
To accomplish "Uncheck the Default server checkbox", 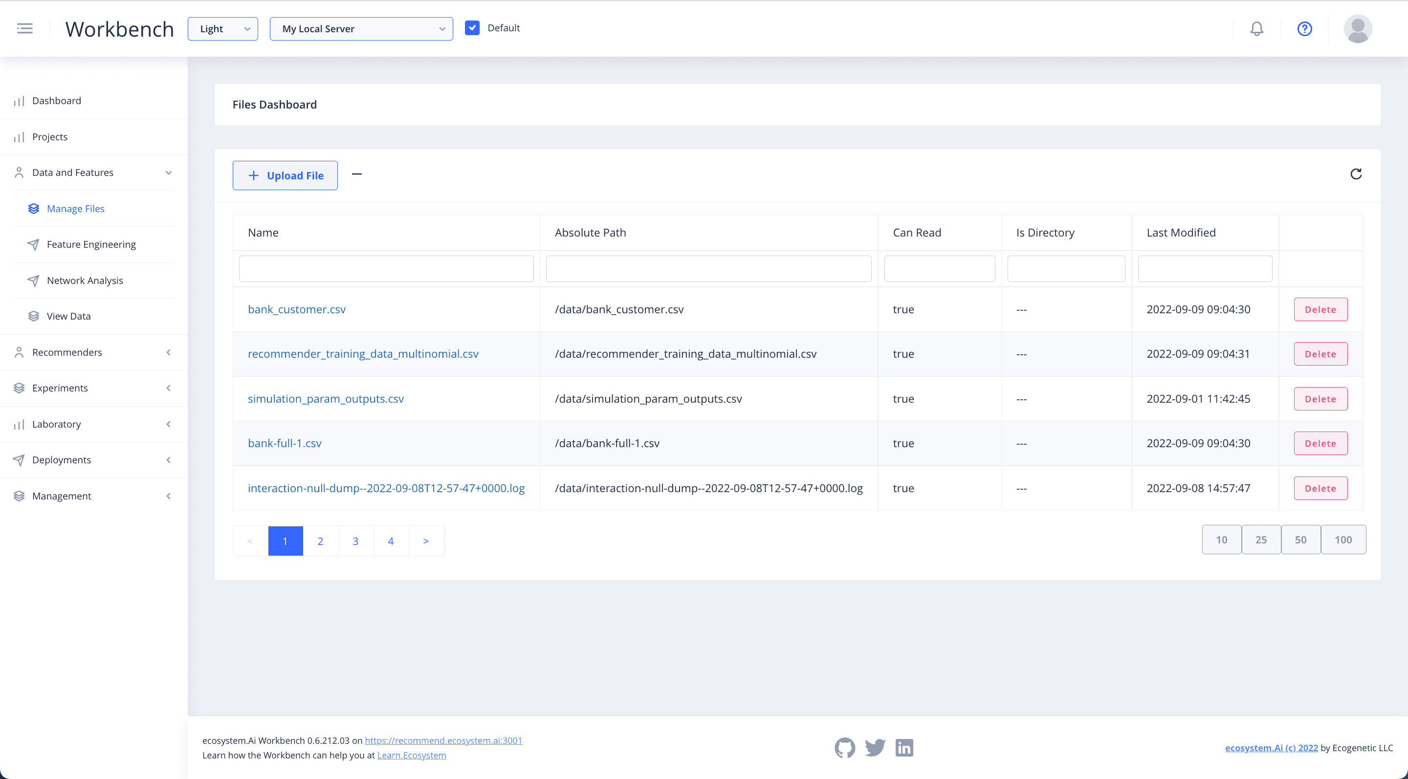I will (x=472, y=27).
